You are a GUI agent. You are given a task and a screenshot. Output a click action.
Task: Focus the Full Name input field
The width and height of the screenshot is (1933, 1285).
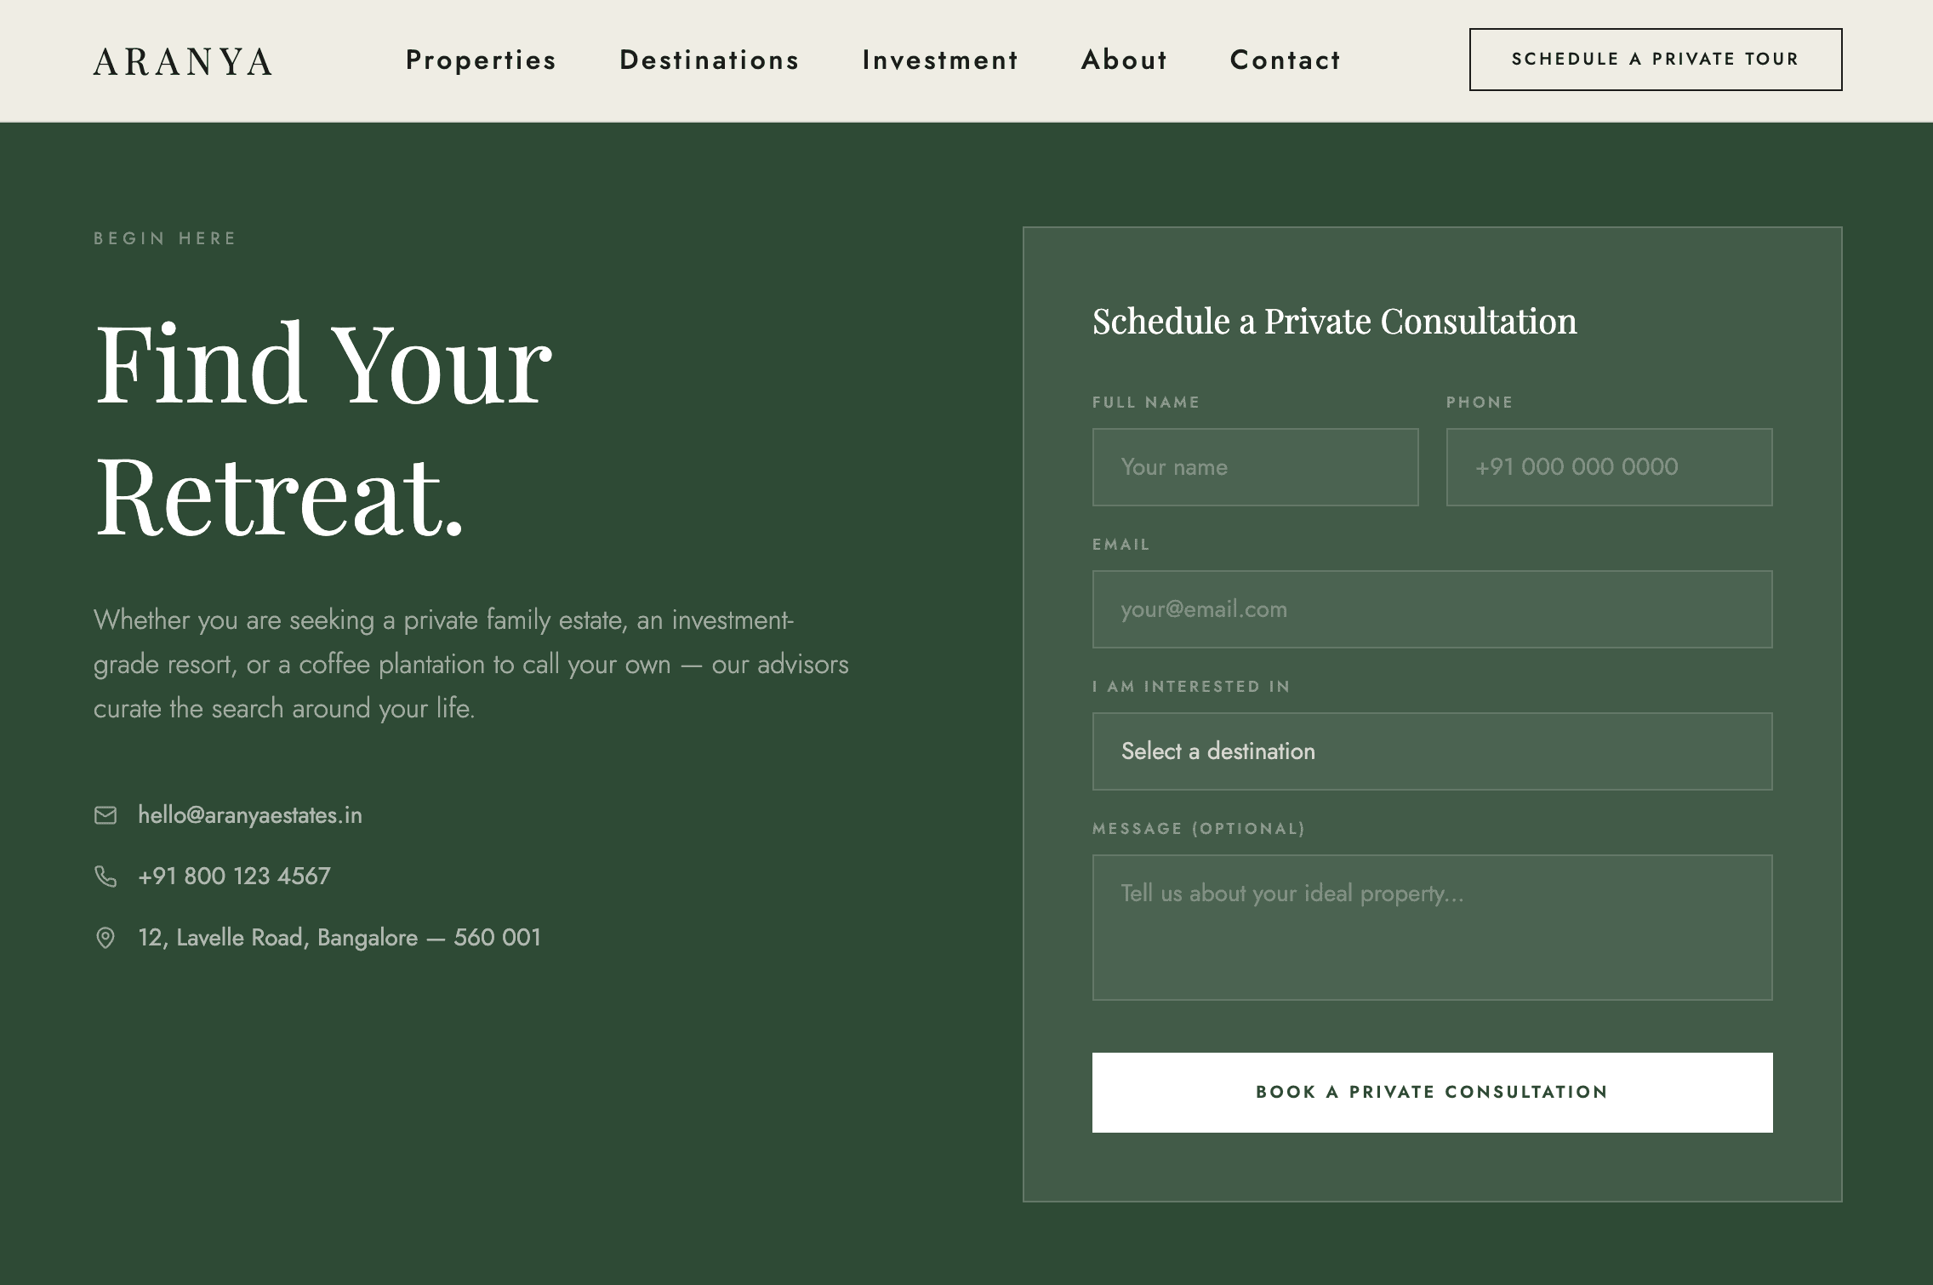1256,467
